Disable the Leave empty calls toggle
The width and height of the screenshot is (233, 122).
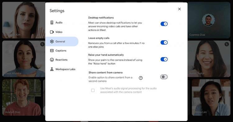click(x=164, y=42)
